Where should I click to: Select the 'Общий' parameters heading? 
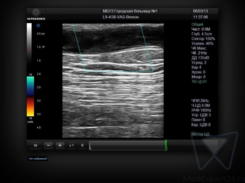tap(197, 24)
